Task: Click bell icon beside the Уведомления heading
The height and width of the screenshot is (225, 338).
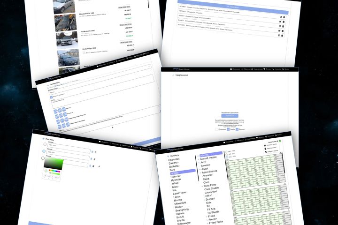Action: 173,75
